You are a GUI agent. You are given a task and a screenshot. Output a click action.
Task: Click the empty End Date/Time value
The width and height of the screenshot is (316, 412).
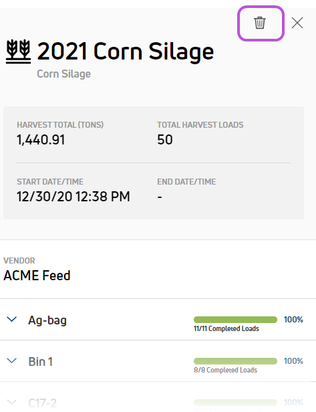160,197
